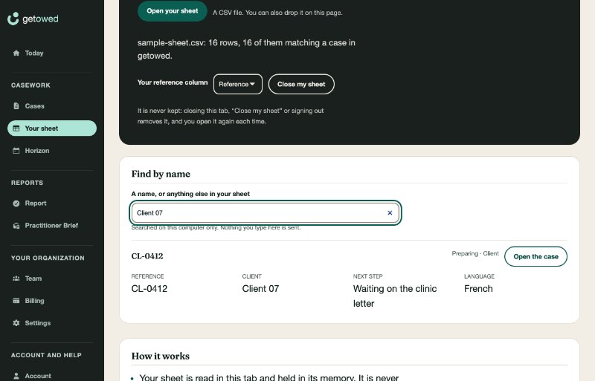Open Account in the sidebar
This screenshot has width=595, height=381.
52,376
